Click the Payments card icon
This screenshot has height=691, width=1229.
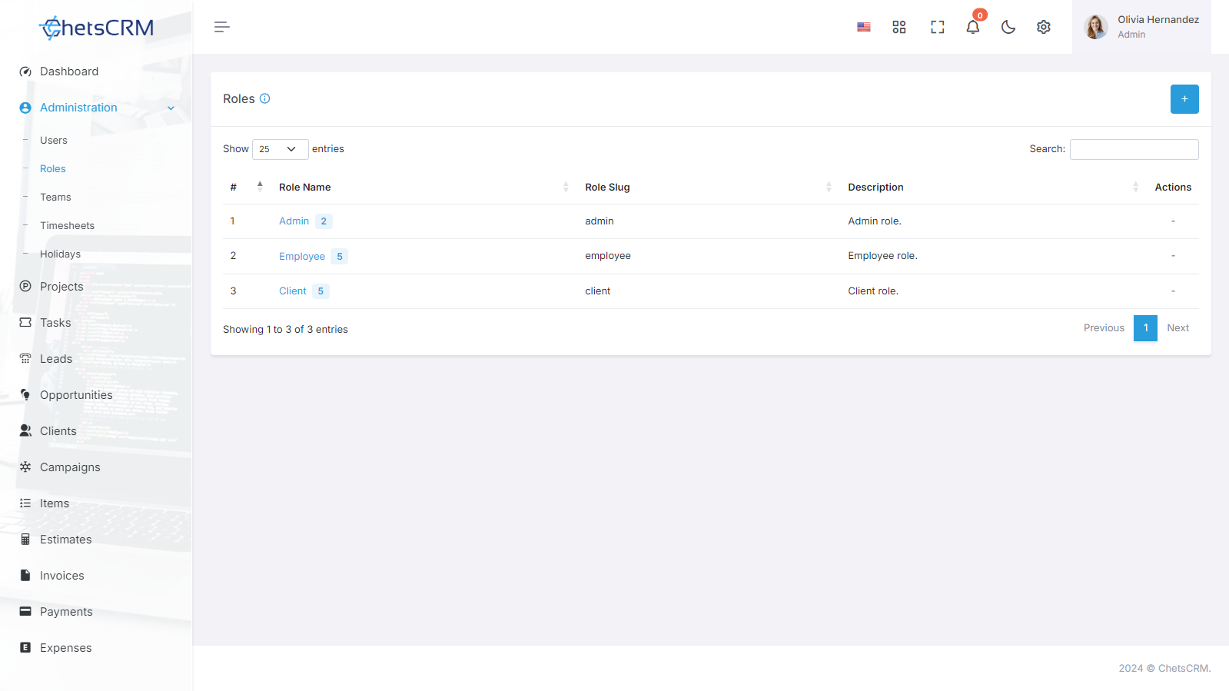coord(25,611)
